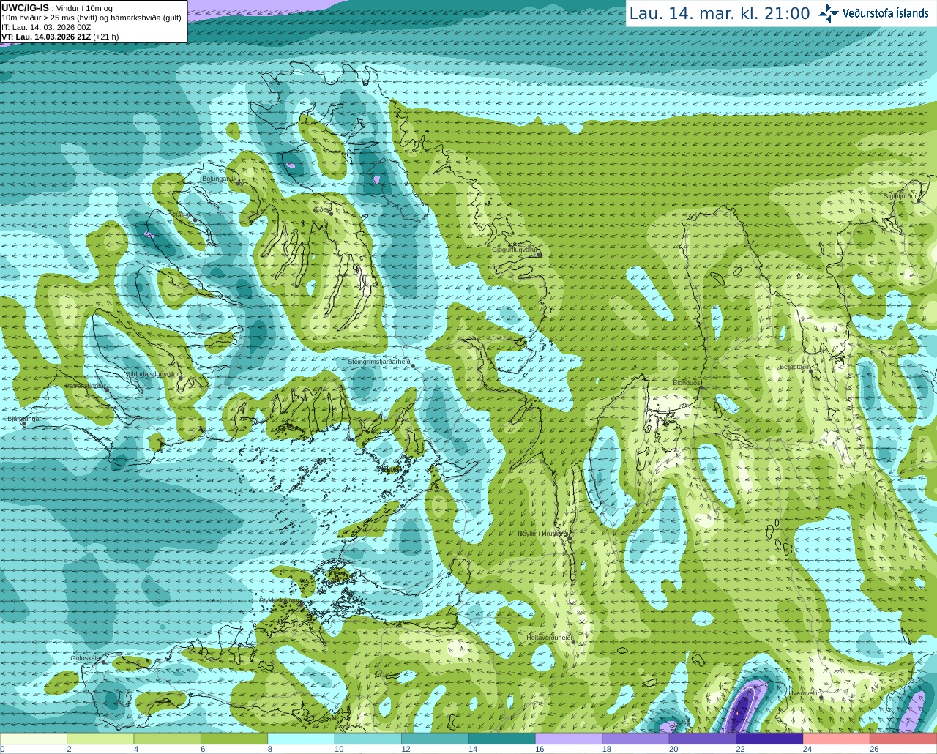Pick the 24–26 m/s legend color
The width and height of the screenshot is (937, 754).
click(x=837, y=739)
